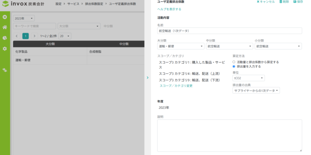311x155 pixels.
Task: Click the 説明 text area
Action: 230,136
